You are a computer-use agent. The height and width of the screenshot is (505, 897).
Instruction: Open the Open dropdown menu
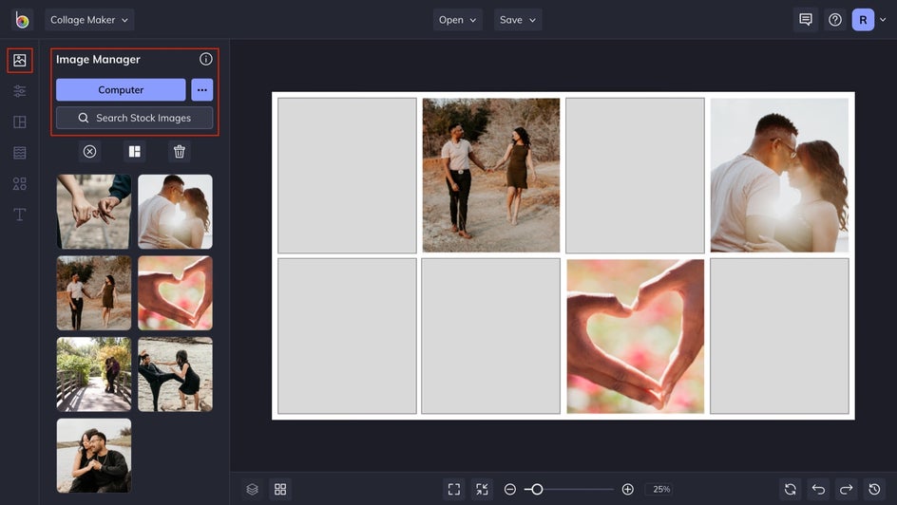pyautogui.click(x=458, y=20)
